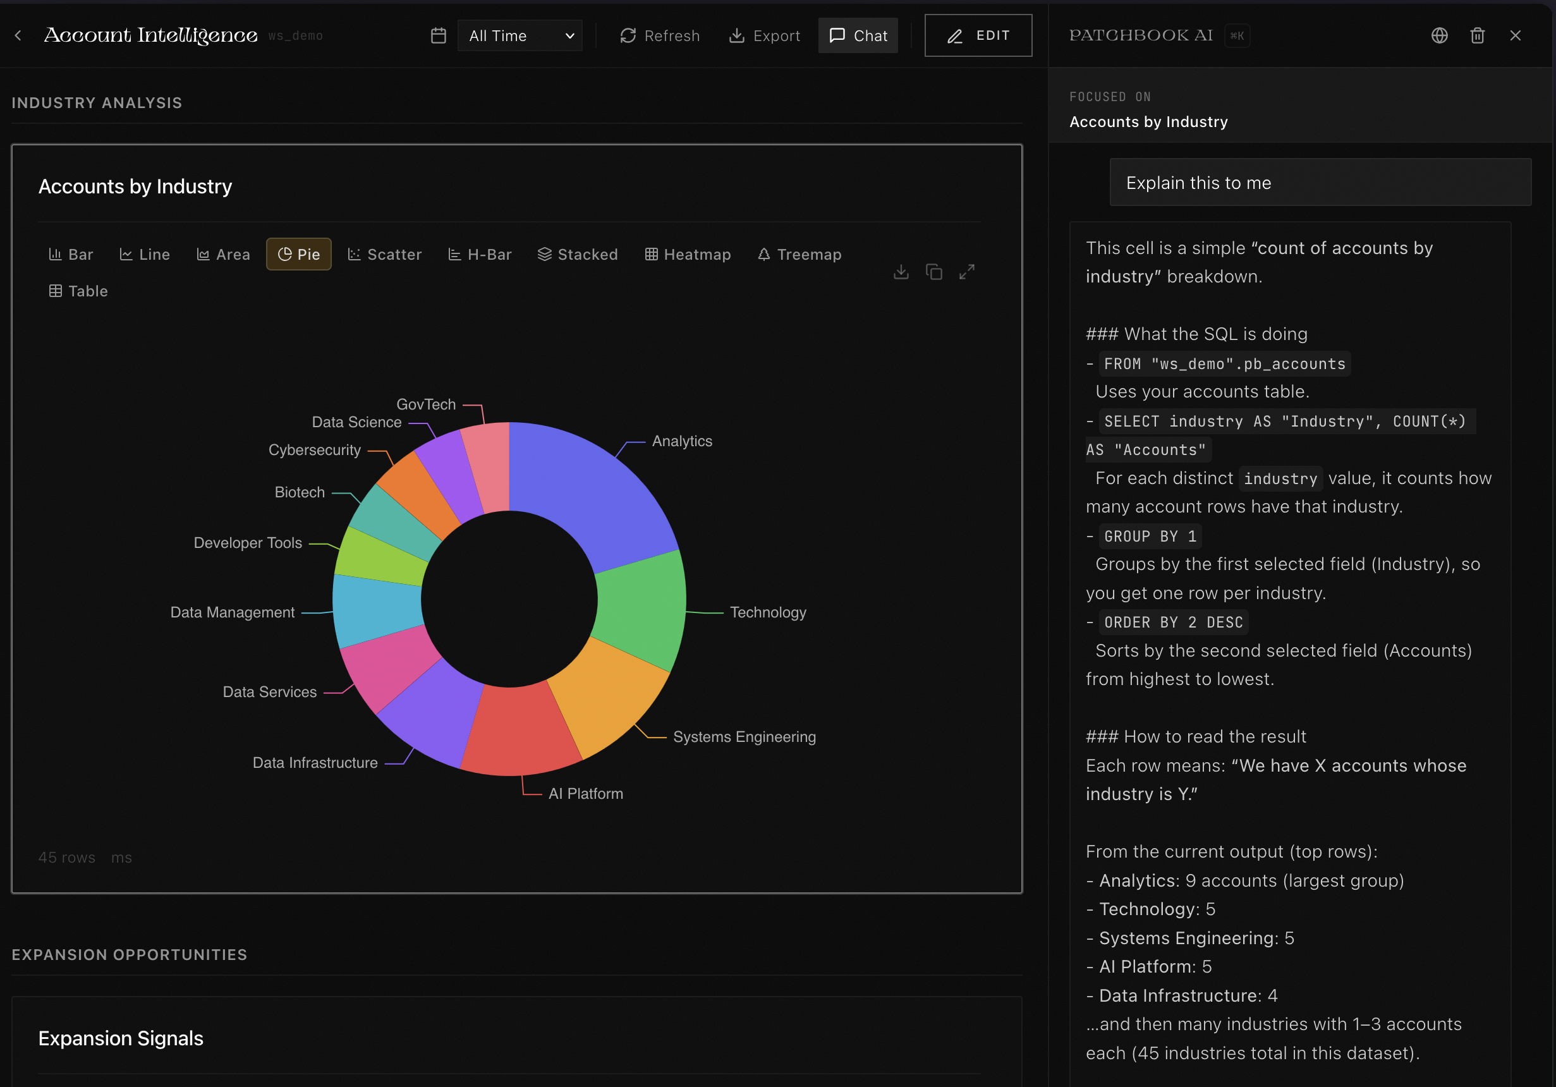Copy the Accounts by Industry chart

(934, 271)
